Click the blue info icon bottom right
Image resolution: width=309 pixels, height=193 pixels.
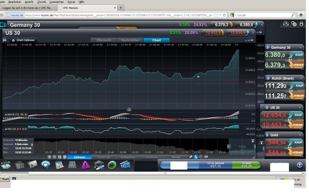pos(299,165)
